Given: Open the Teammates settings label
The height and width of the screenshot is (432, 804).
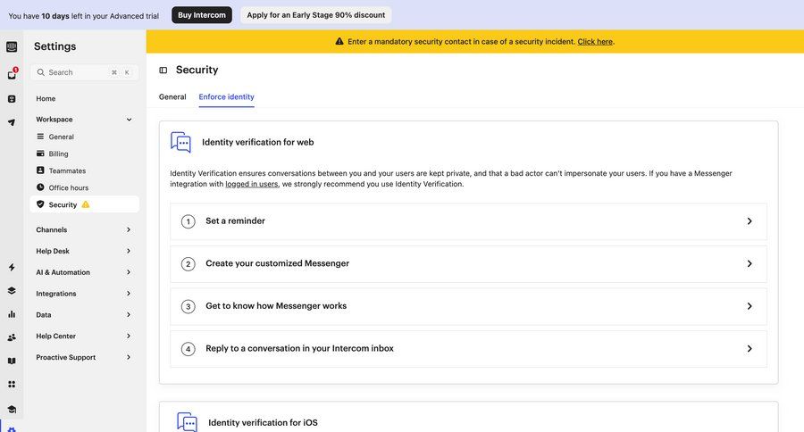Looking at the screenshot, I should [67, 170].
